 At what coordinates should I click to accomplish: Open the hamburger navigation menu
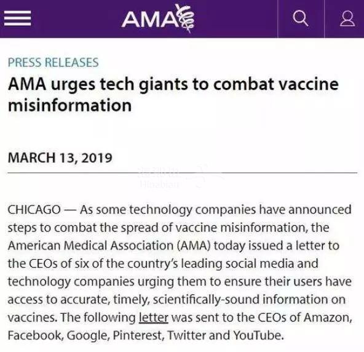coord(17,18)
